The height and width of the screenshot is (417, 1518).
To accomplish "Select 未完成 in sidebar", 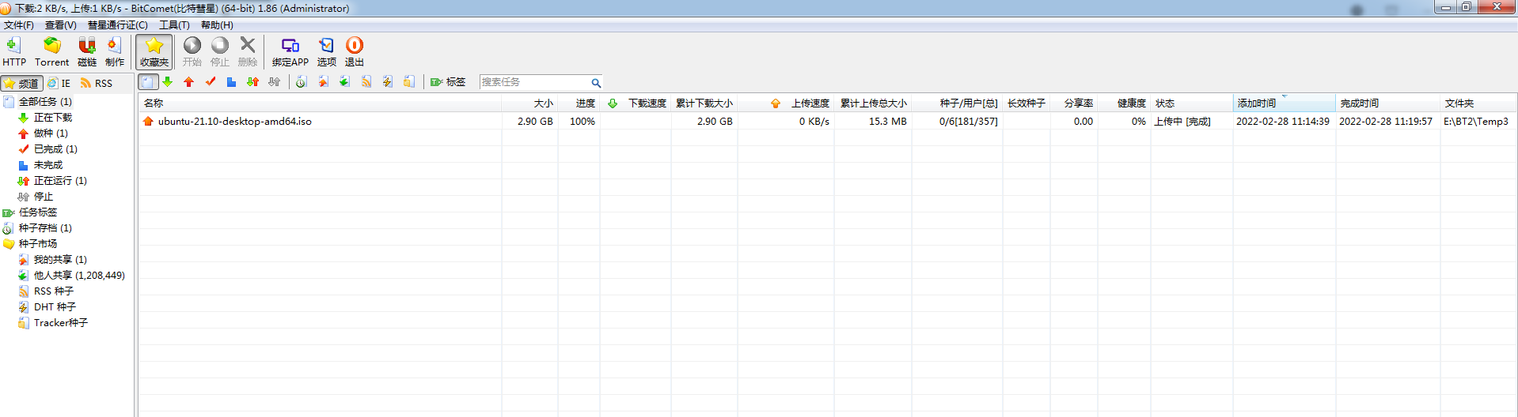I will pos(47,165).
